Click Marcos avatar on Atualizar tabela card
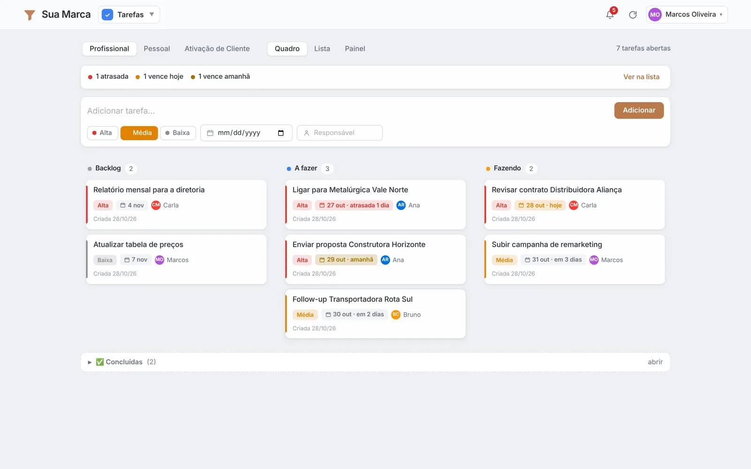 [160, 260]
